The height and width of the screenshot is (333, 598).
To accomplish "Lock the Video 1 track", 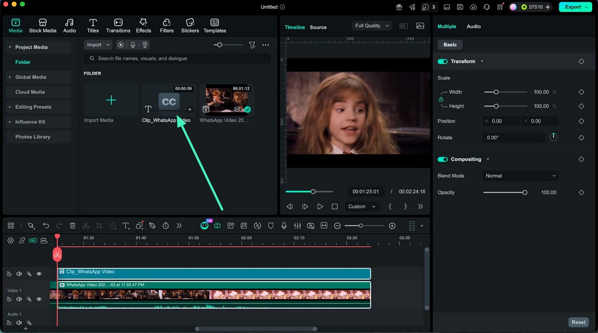I will point(9,299).
